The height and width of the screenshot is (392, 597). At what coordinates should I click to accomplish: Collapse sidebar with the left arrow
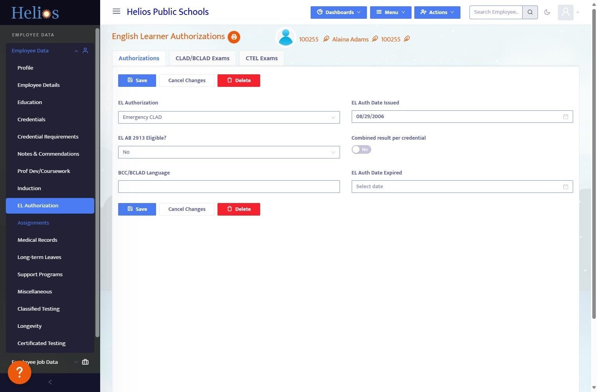pos(50,382)
